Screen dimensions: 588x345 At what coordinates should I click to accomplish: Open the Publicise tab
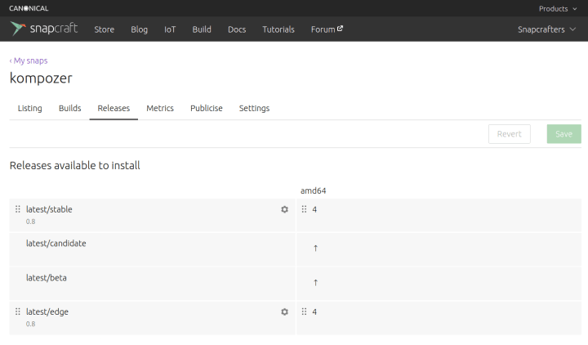click(x=207, y=108)
